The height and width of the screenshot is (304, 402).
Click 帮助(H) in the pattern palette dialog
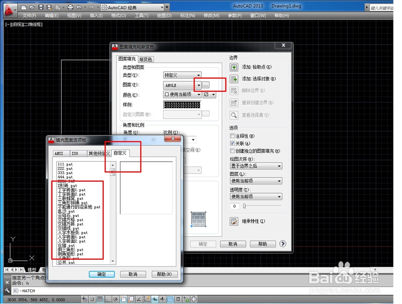[x=164, y=274]
